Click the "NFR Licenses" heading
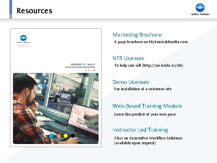 128,58
